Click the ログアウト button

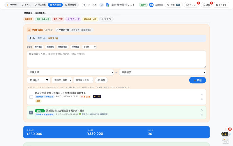(x=221, y=5)
